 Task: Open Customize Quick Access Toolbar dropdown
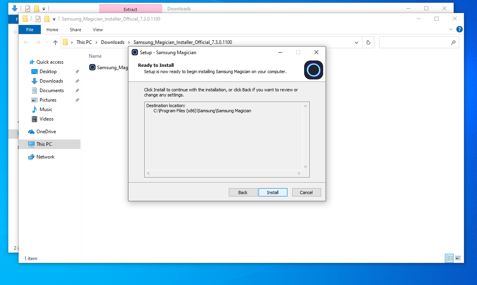(54, 19)
